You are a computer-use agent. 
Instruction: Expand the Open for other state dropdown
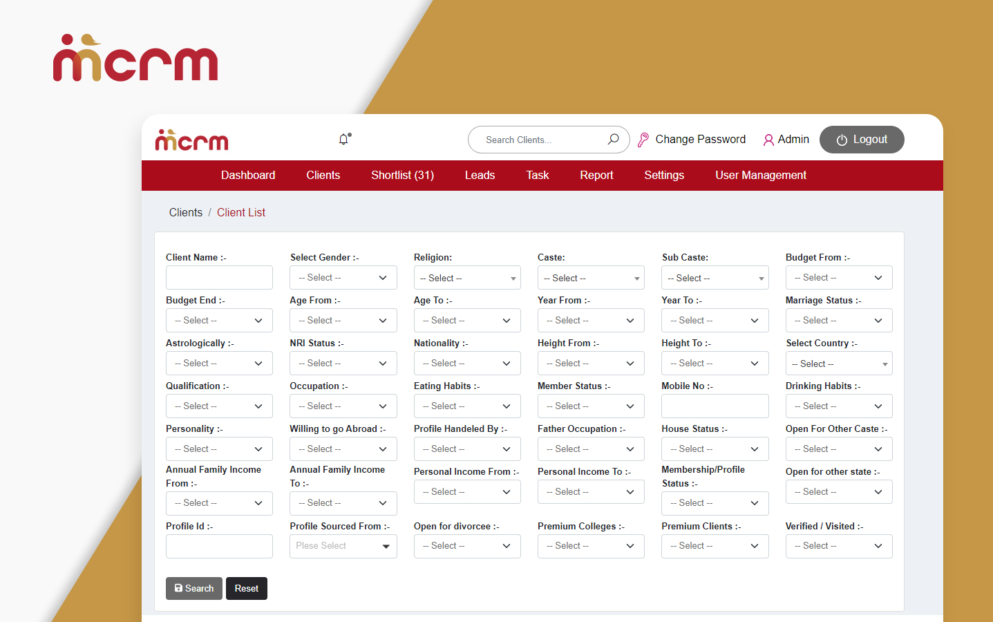[x=839, y=492]
